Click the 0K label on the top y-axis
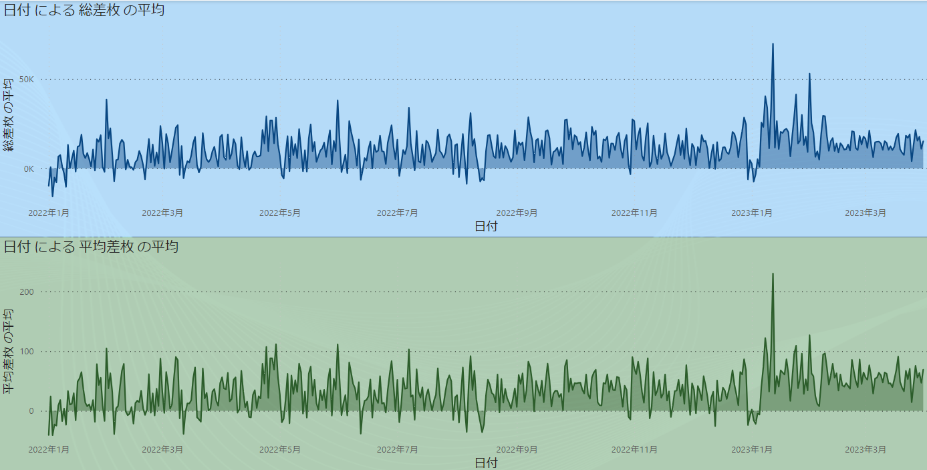The height and width of the screenshot is (470, 927). (x=29, y=169)
